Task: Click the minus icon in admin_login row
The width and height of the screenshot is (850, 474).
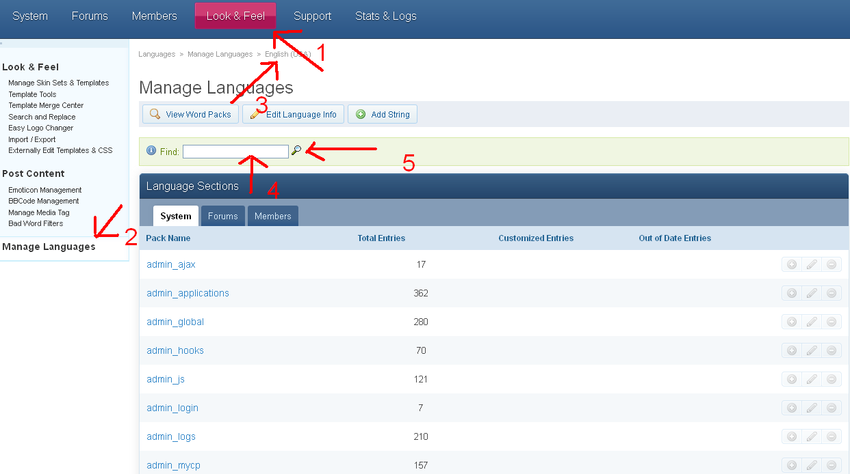Action: pyautogui.click(x=832, y=408)
